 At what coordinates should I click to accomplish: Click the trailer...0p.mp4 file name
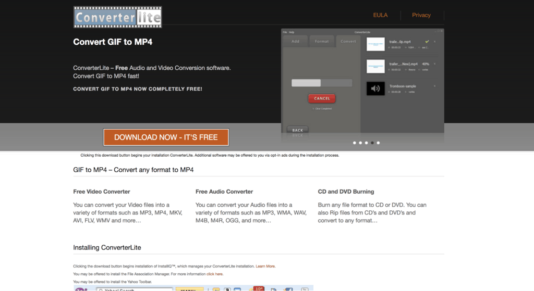point(400,42)
